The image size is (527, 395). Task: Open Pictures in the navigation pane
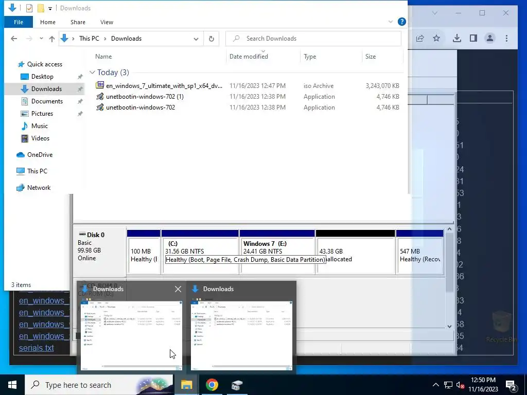[42, 114]
